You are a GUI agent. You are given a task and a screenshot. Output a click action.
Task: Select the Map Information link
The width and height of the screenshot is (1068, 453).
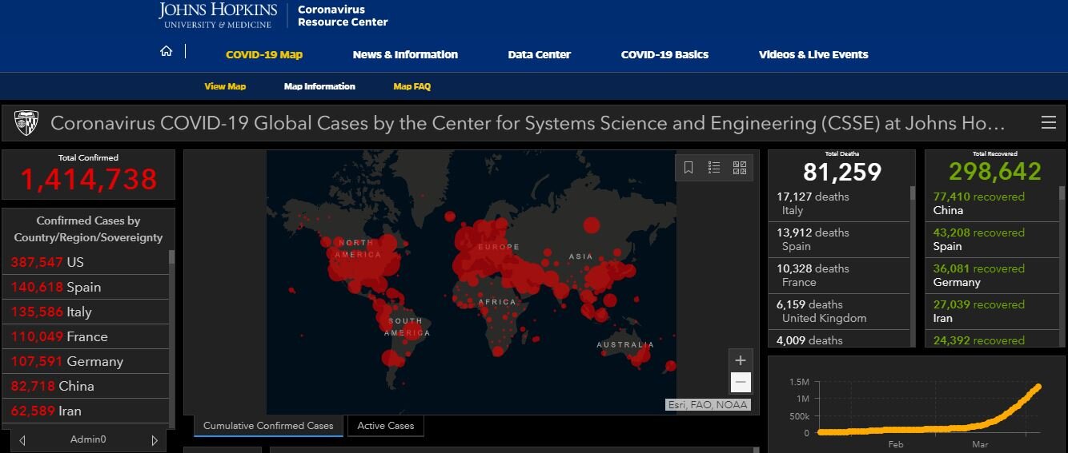(x=319, y=86)
